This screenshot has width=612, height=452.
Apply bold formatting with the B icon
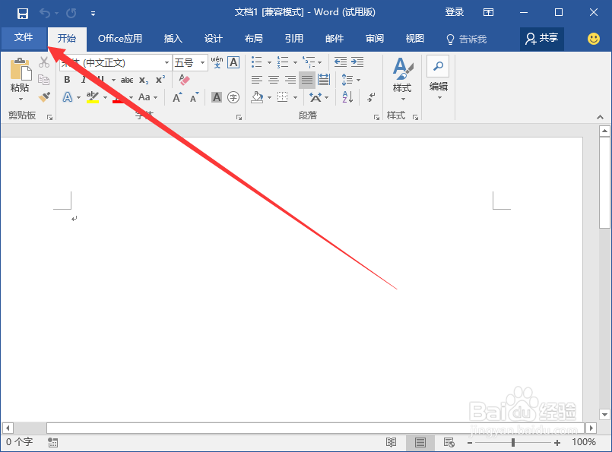(66, 80)
